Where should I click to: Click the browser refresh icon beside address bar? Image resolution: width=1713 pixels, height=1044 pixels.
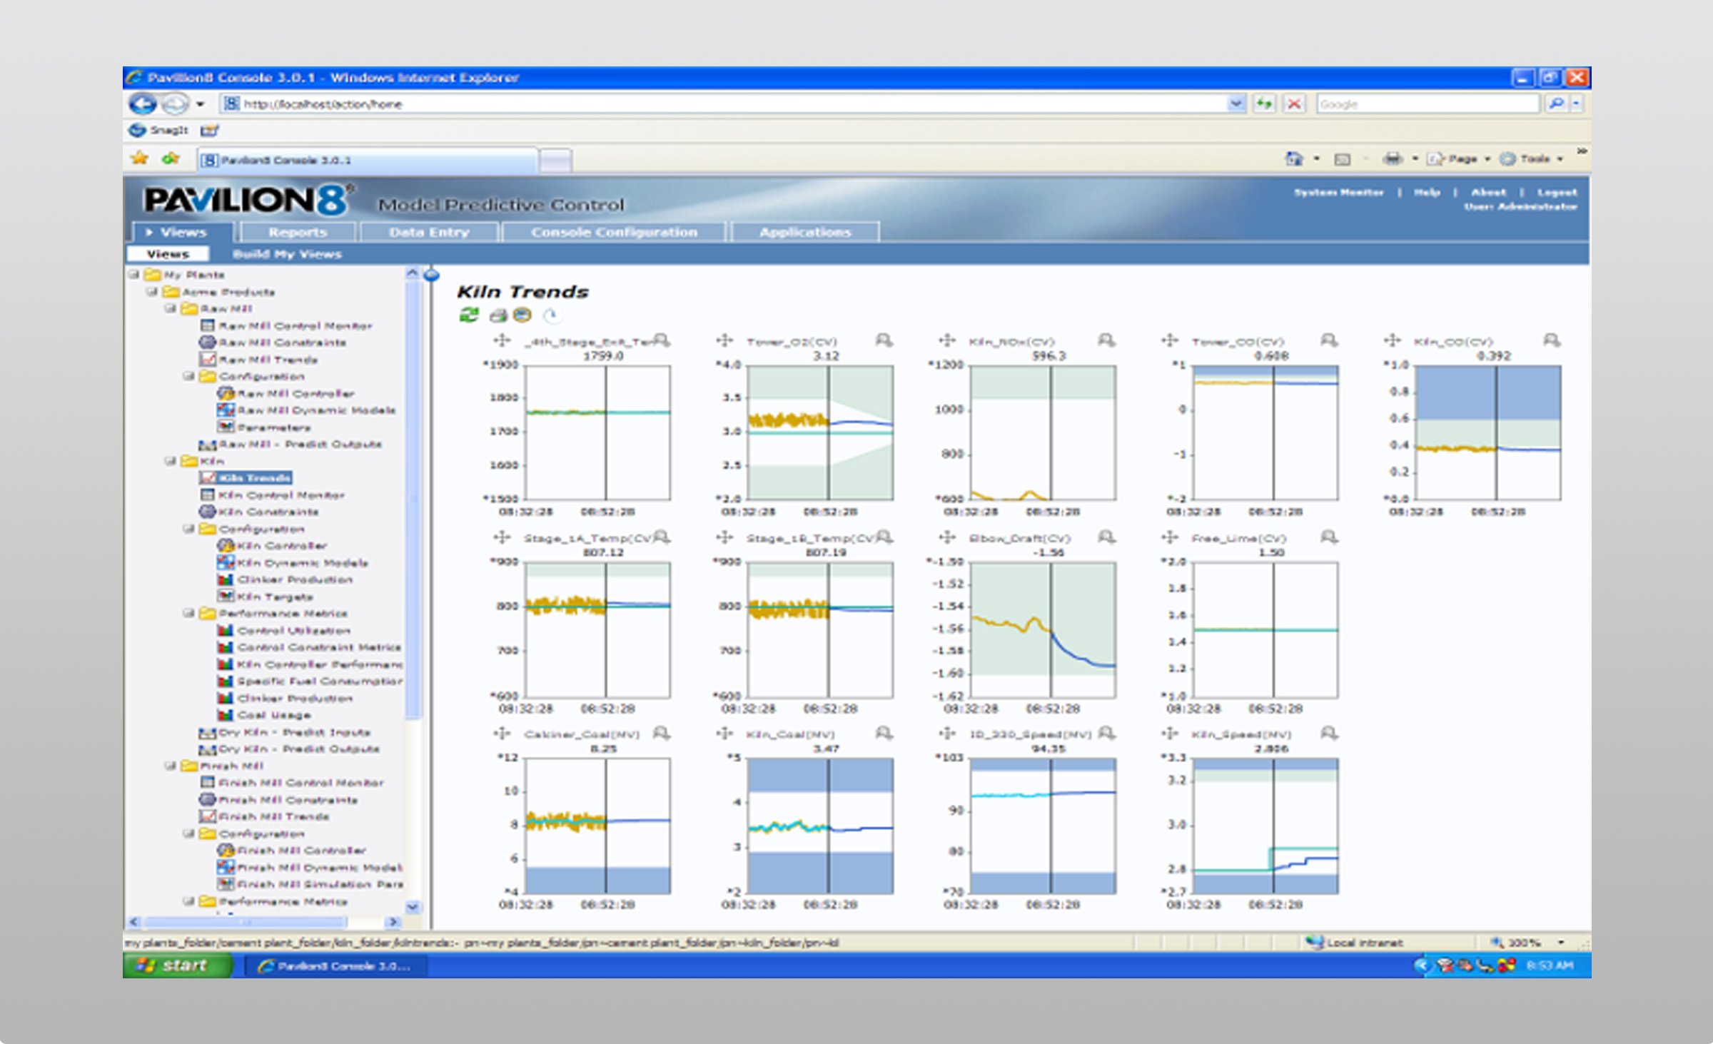pos(1264,104)
